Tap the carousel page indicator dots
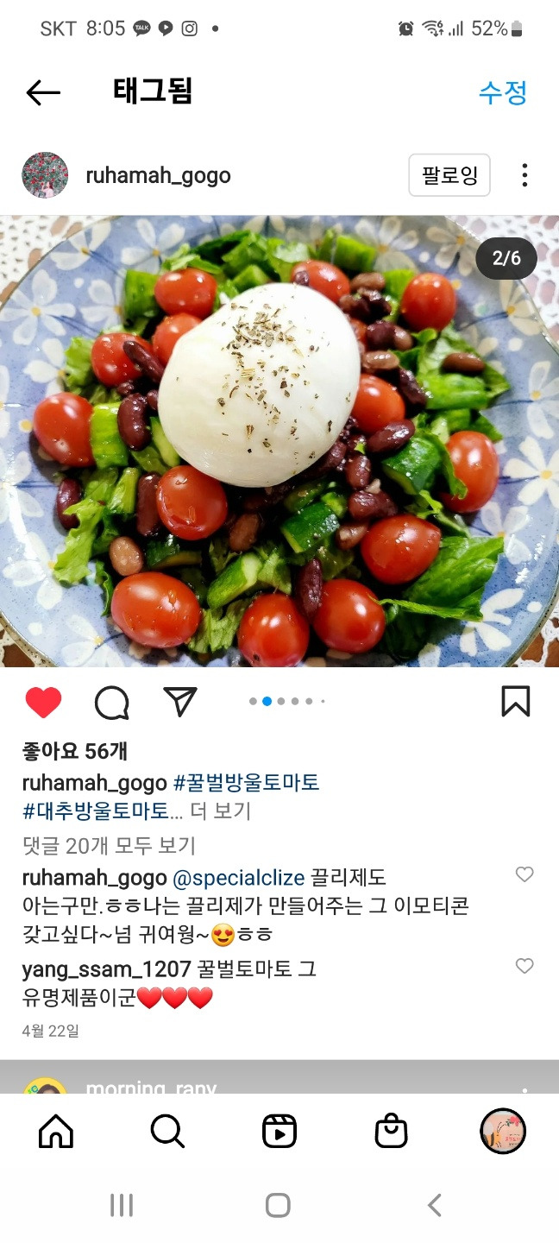Viewport: 559px width, 1243px height. (x=287, y=702)
